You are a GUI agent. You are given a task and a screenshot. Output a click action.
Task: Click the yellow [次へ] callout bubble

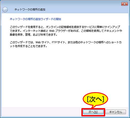(x=95, y=99)
